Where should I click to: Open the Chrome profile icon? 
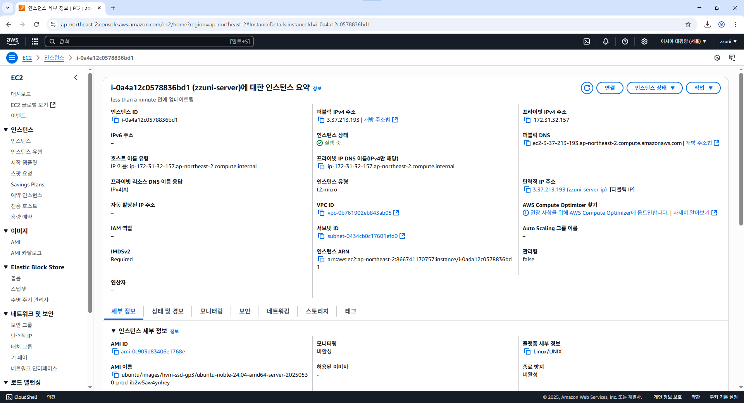point(722,24)
